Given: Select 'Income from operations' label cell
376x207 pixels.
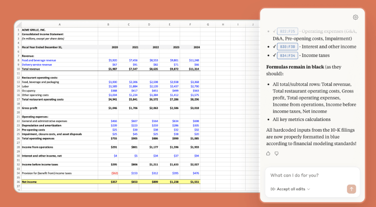Looking at the screenshot, I should point(59,147).
